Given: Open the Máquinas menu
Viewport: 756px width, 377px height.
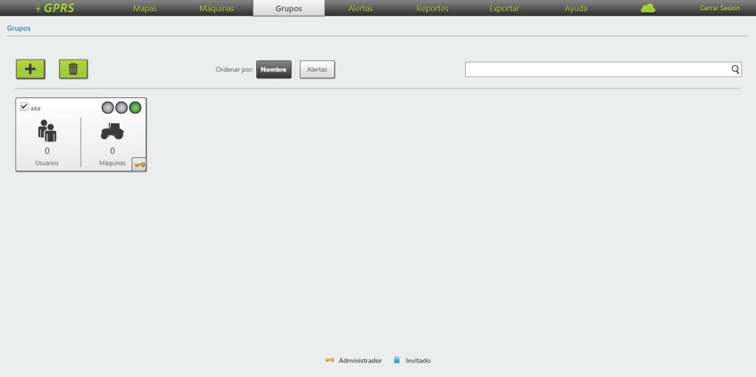Looking at the screenshot, I should [217, 9].
